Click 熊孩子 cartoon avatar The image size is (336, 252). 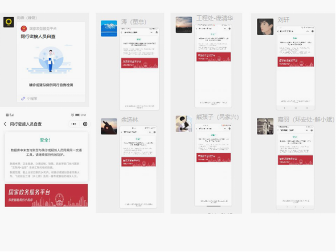pos(183,124)
